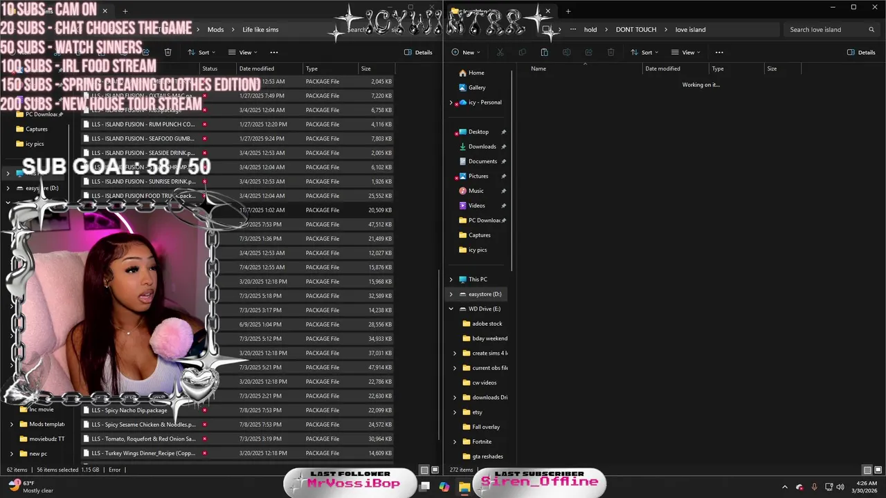Open View dropdown in love island window
The width and height of the screenshot is (886, 498).
tap(686, 53)
